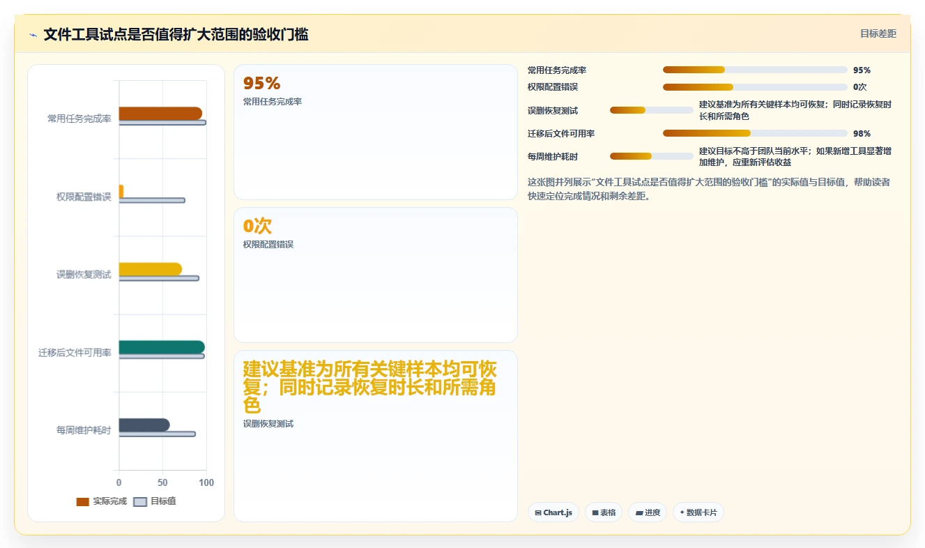
Task: Click the 迁移后文件可用率 label in the progress list
Action: (561, 134)
